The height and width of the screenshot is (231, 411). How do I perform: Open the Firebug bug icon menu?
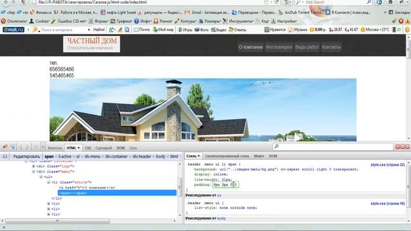click(5, 147)
